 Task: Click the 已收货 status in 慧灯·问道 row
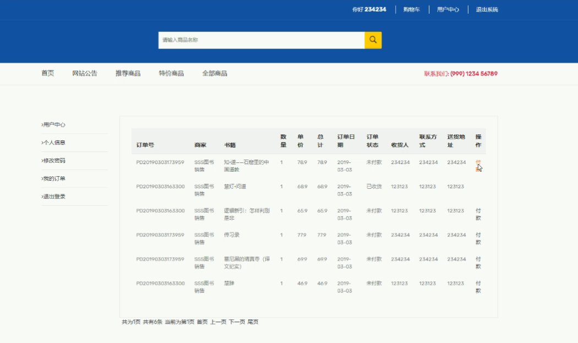pos(374,187)
